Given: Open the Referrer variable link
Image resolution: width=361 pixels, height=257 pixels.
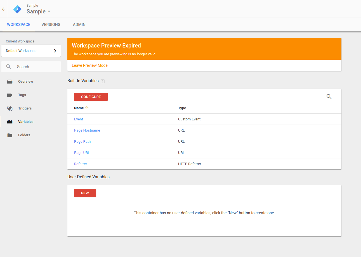Looking at the screenshot, I should (81, 164).
